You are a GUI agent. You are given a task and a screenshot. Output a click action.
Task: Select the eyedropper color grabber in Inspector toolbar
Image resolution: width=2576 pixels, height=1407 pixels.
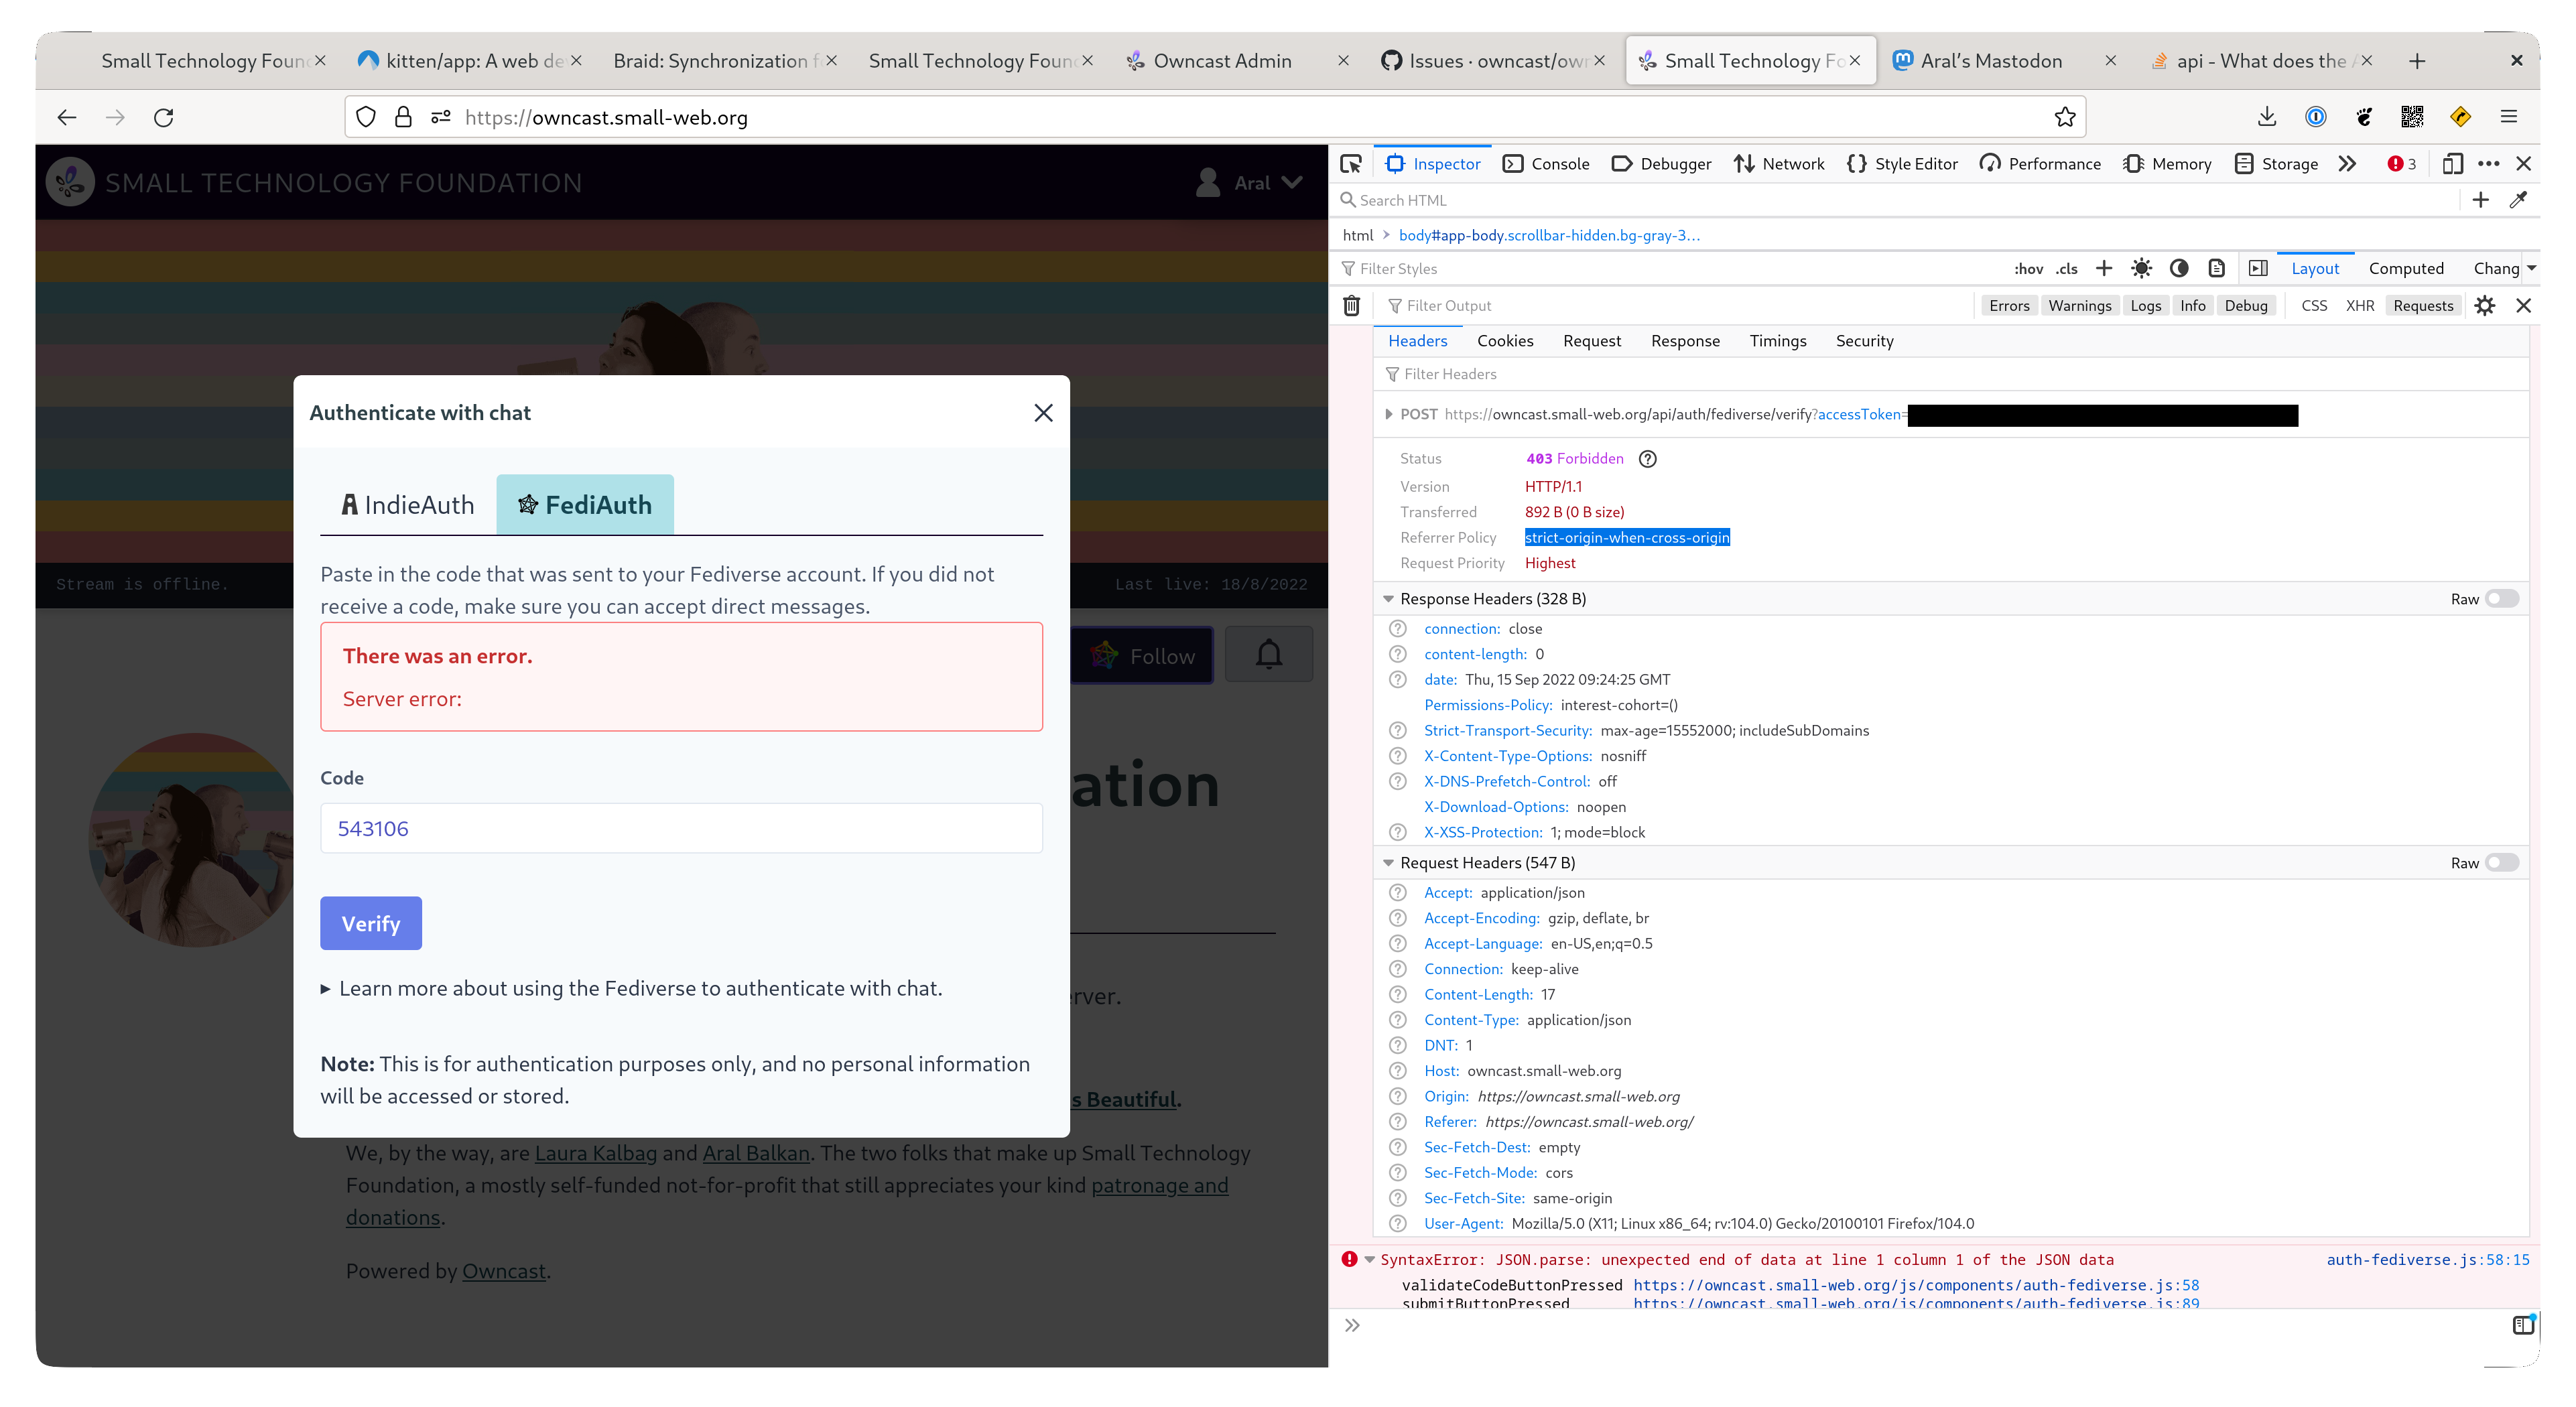2519,200
